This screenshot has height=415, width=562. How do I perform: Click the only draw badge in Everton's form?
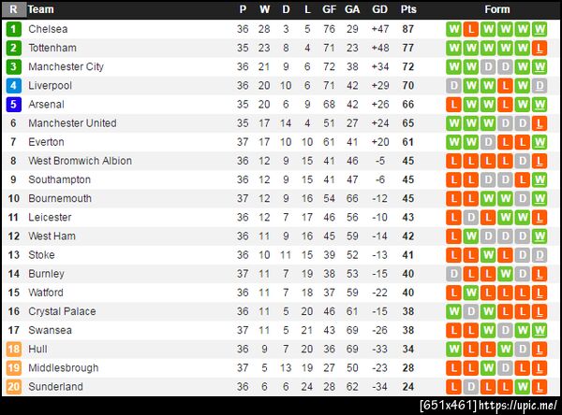488,142
